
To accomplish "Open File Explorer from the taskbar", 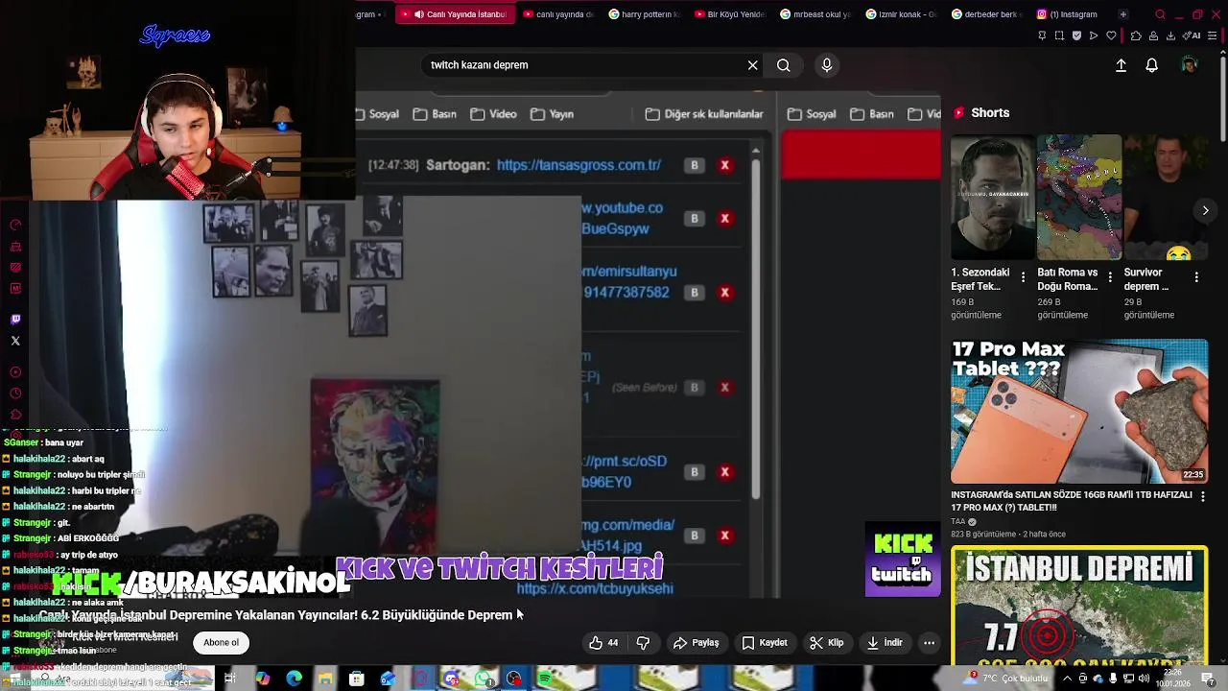I will [325, 679].
